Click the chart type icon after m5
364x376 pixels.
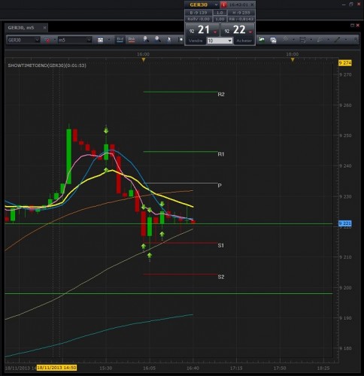100,40
